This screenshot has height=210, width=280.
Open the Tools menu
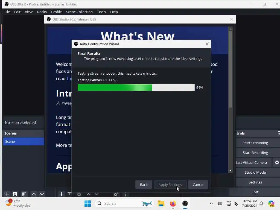tap(101, 12)
